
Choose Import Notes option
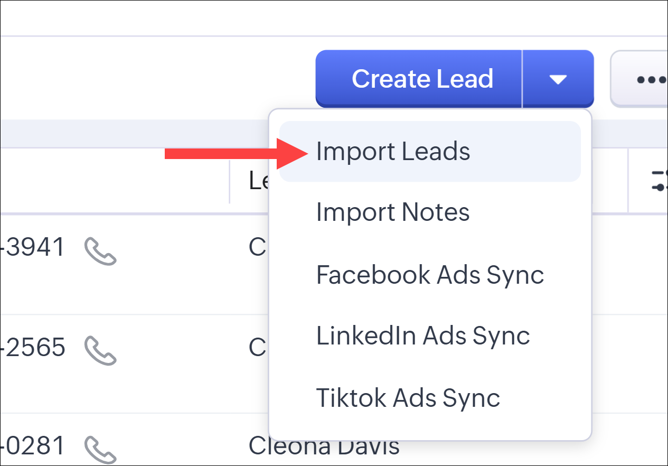coord(393,212)
